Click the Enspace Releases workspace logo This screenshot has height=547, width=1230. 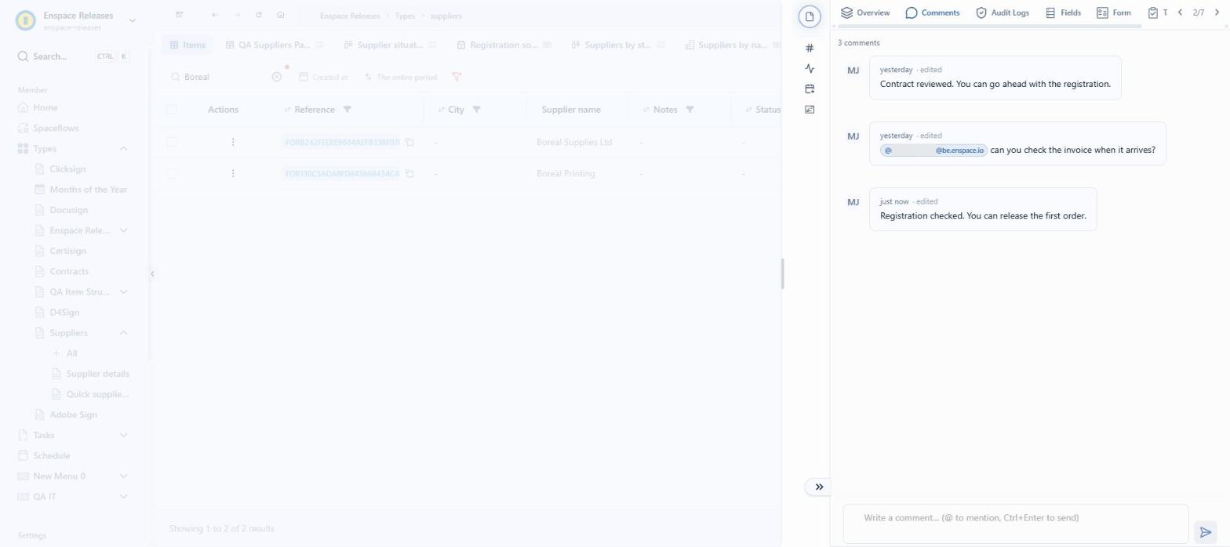25,20
